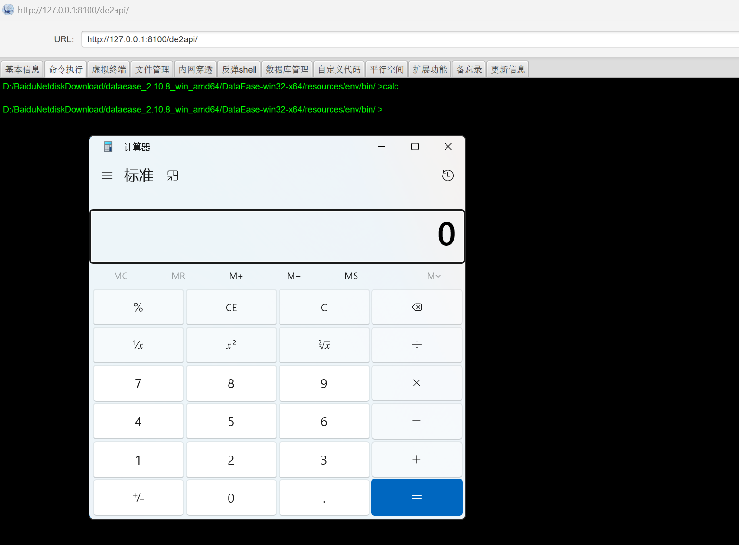Toggle the plus/minus sign key
The height and width of the screenshot is (545, 739).
point(139,498)
